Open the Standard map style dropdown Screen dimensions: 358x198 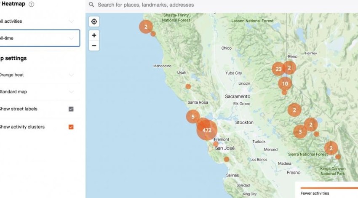[39, 92]
